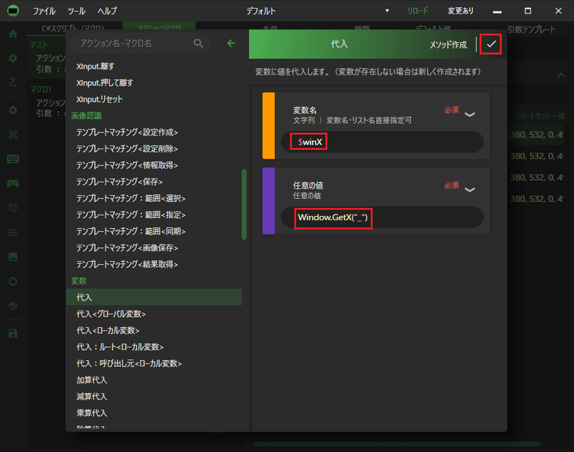Click the action list vertical scrollbar
The height and width of the screenshot is (452, 574).
244,204
